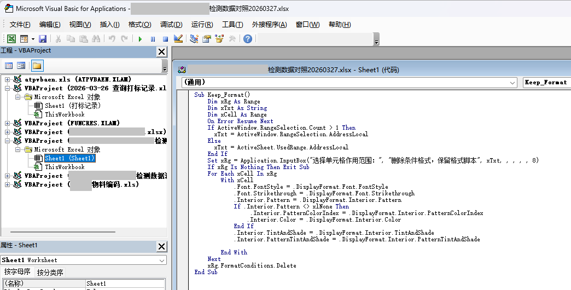The image size is (571, 290).
Task: Open the 调试(D) menu
Action: click(171, 25)
